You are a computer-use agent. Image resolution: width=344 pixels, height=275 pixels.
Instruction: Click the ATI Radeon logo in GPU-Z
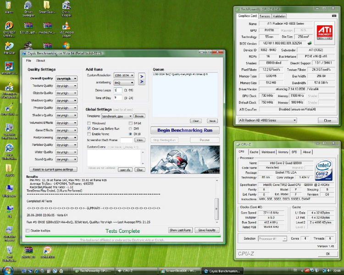[x=324, y=32]
